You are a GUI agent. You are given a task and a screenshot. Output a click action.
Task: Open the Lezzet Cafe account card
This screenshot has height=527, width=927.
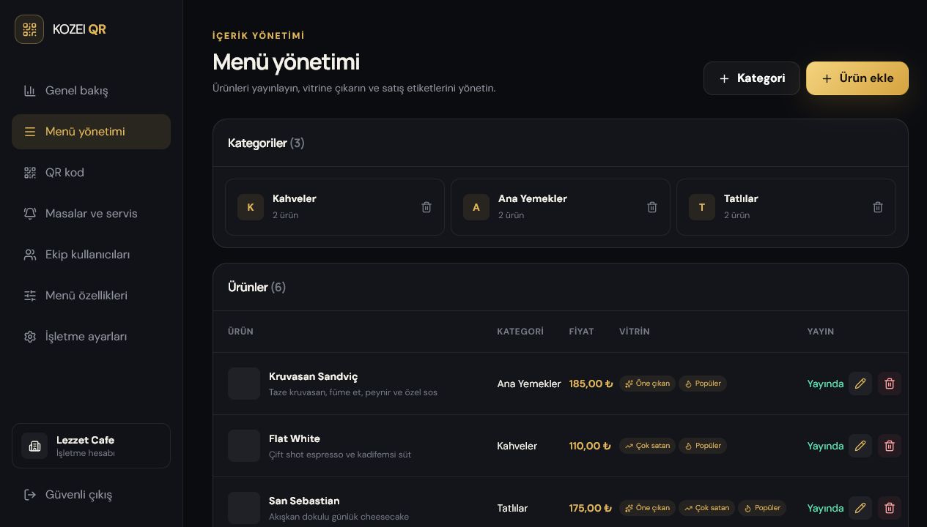[91, 446]
